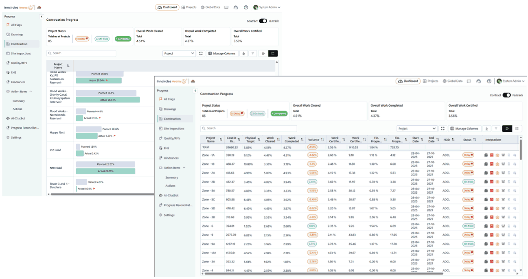The height and width of the screenshot is (279, 528).
Task: Select Global Data in the table view top navigation
Action: pyautogui.click(x=453, y=81)
